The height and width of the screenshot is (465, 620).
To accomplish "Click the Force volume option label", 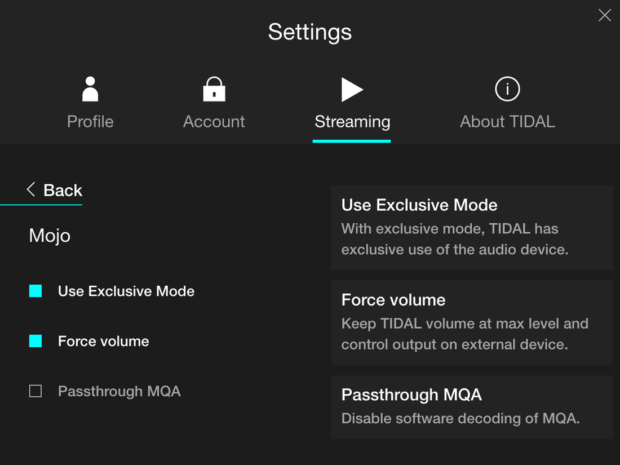I will (x=104, y=342).
